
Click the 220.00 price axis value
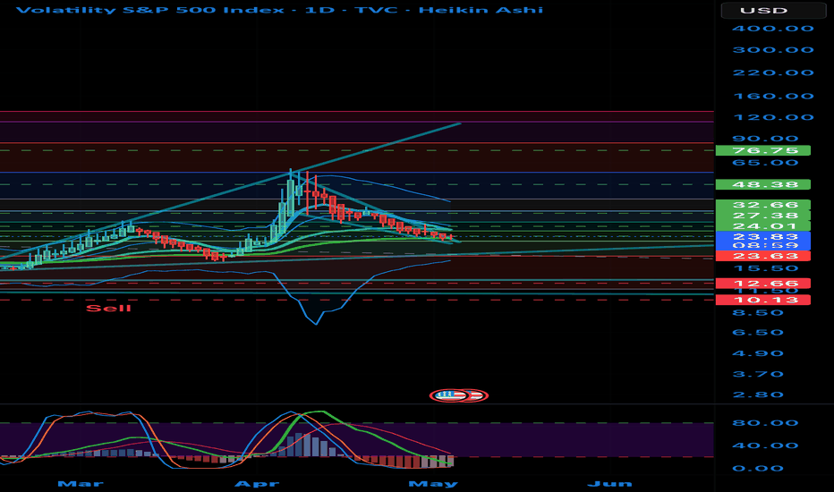(773, 72)
